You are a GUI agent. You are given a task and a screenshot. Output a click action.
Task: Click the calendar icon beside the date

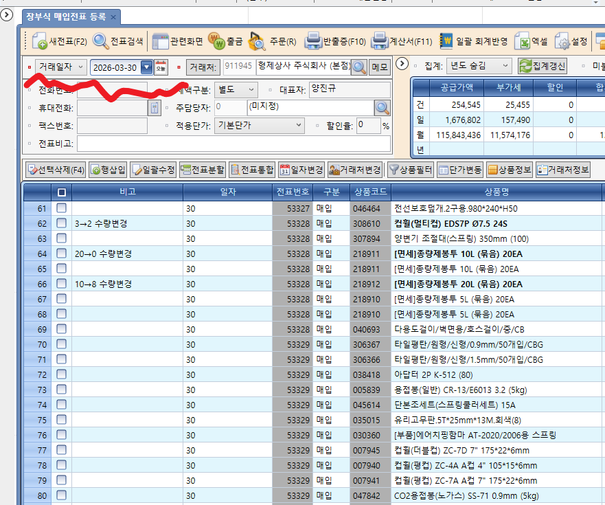click(x=161, y=67)
